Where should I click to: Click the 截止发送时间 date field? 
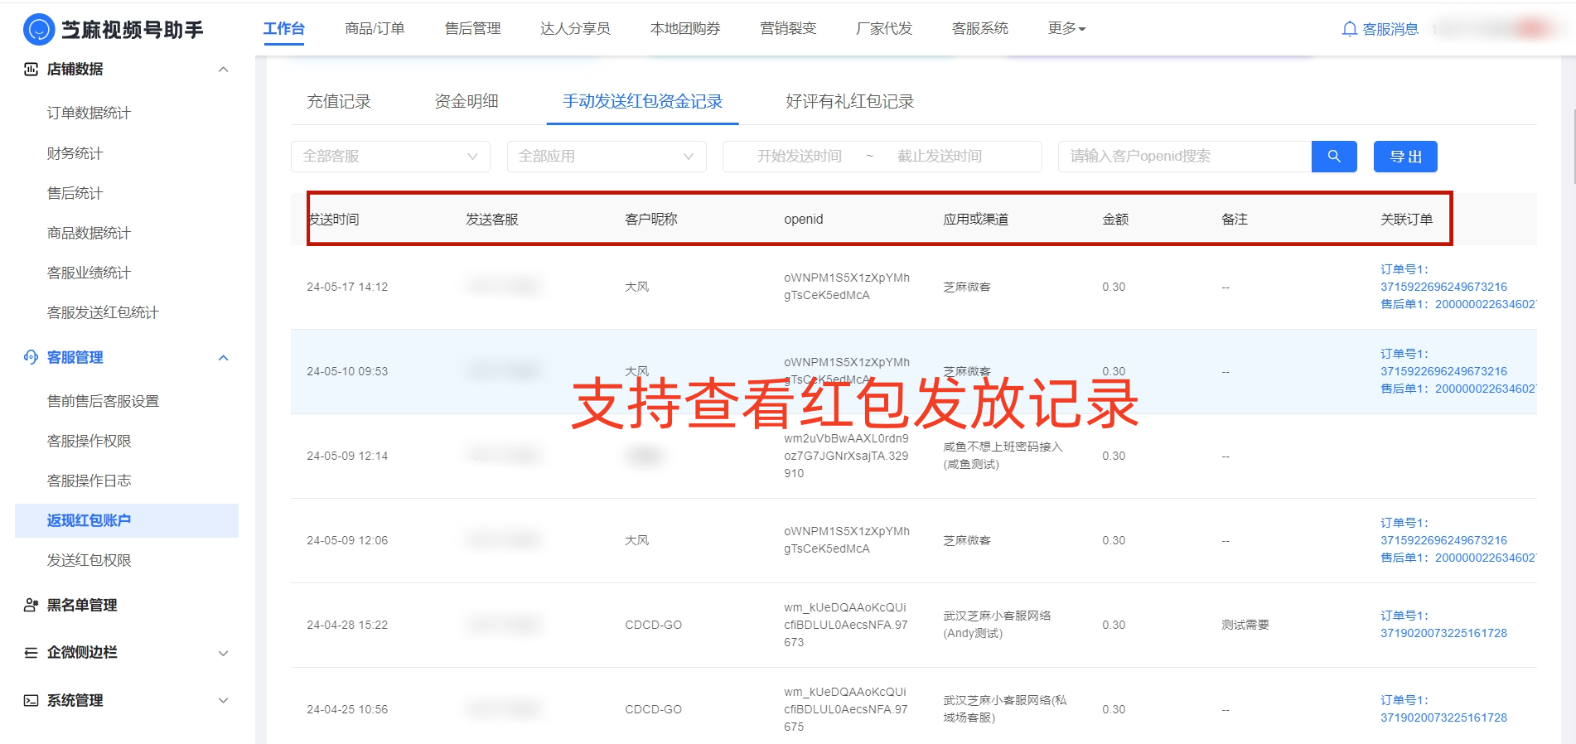(939, 157)
